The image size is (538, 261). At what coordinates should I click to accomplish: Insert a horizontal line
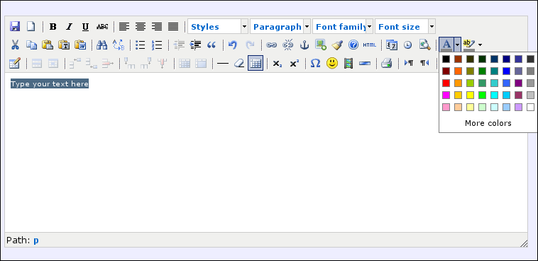pyautogui.click(x=223, y=63)
